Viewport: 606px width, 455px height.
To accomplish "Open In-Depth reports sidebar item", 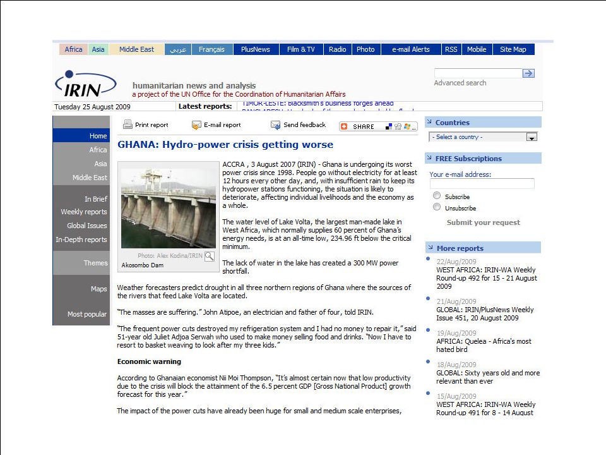I will tap(81, 240).
